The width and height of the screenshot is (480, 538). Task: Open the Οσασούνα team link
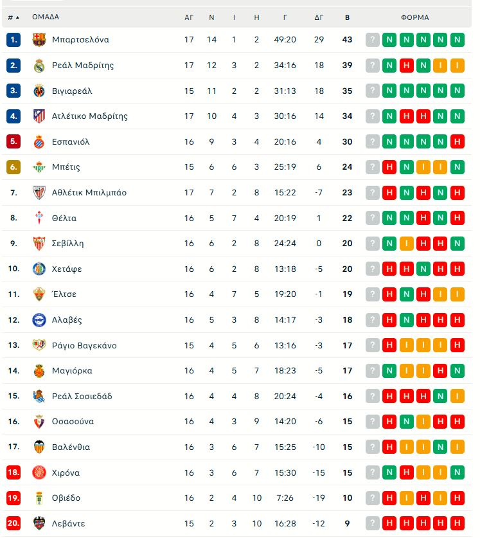click(x=73, y=422)
